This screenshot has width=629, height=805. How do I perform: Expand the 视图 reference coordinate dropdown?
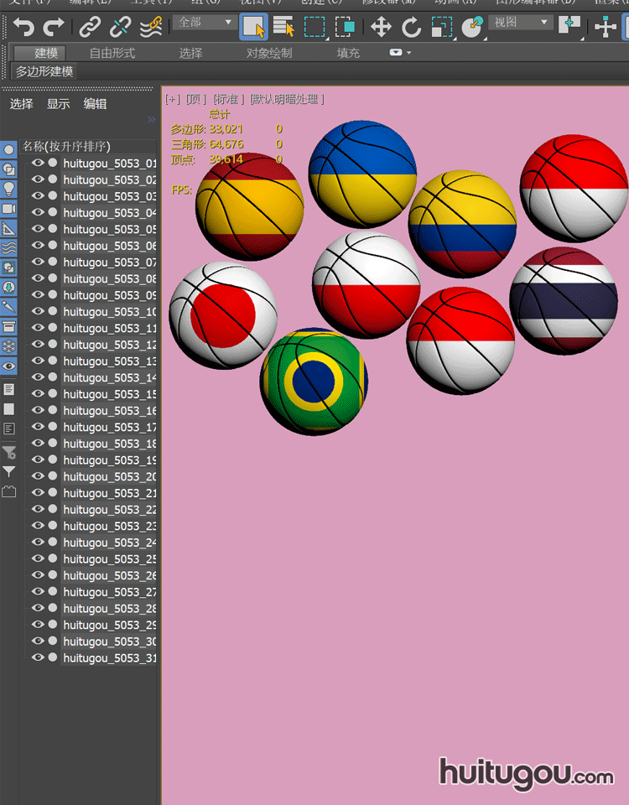tap(521, 23)
